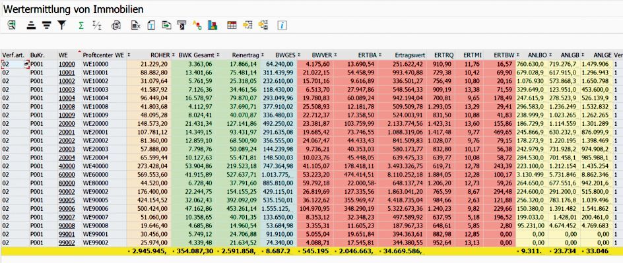Viewport: 623px width, 263px height.
Task: Open the blue information icon
Action: (x=282, y=26)
